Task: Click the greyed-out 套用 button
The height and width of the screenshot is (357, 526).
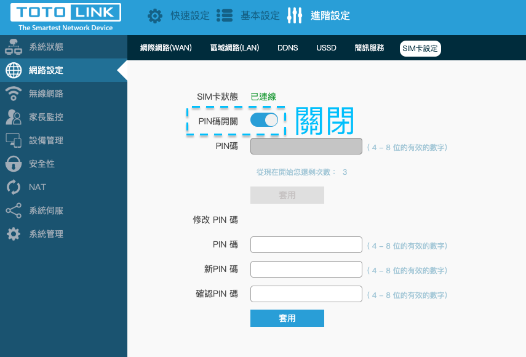Action: point(287,195)
